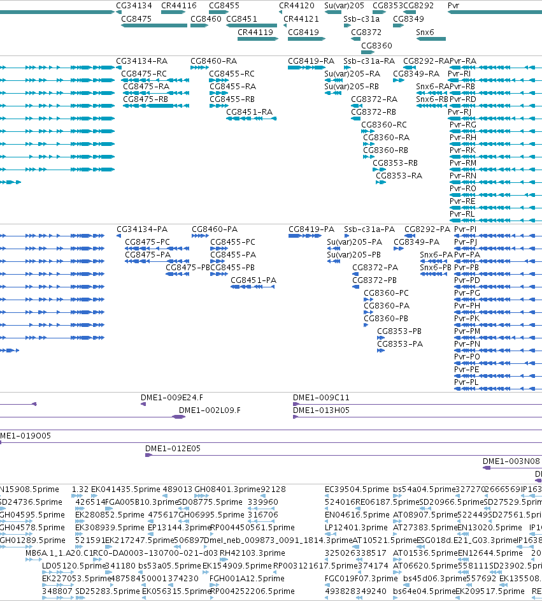The image size is (542, 601).
Task: Open protein CG8419-PA label
Action: pyautogui.click(x=311, y=229)
